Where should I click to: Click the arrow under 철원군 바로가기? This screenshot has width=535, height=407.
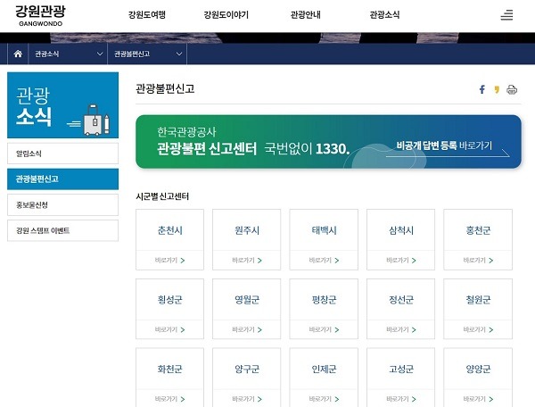click(490, 330)
